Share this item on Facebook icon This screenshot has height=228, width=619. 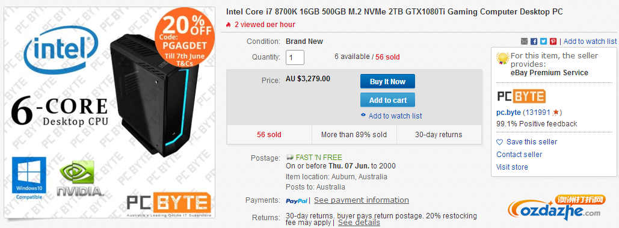coord(534,42)
